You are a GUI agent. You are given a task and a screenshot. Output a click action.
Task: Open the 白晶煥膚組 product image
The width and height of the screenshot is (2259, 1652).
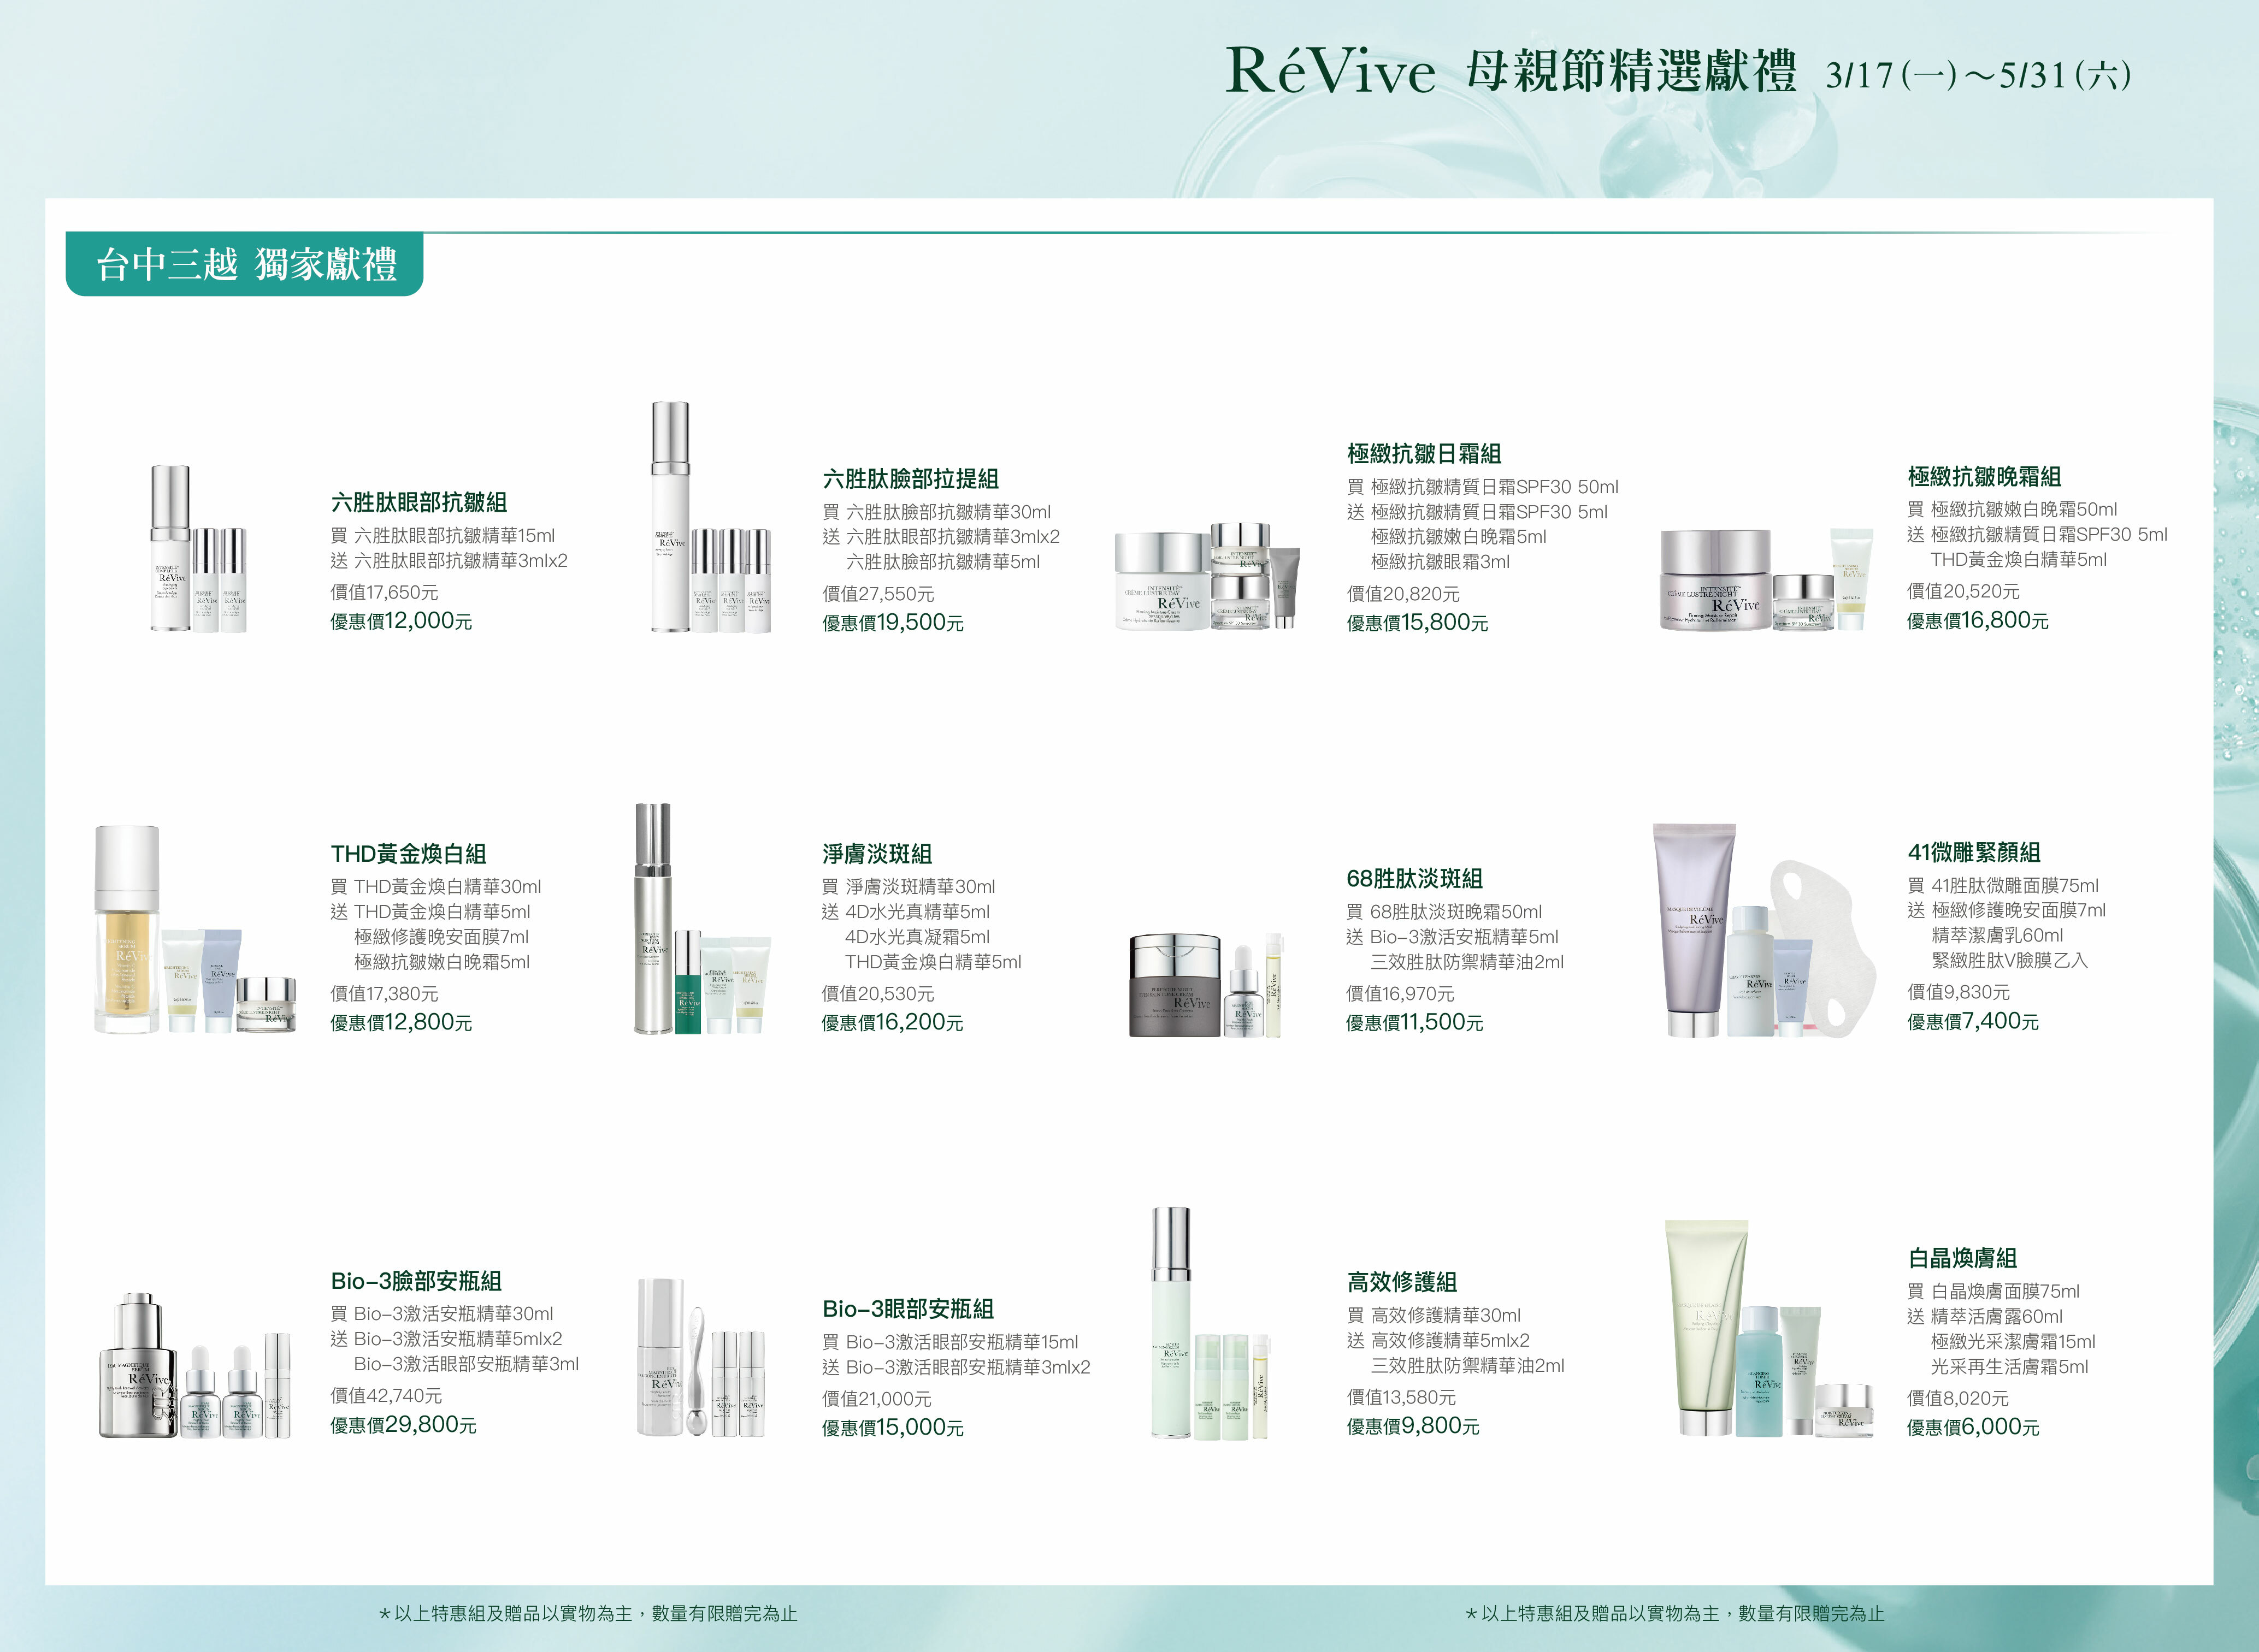[x=1769, y=1328]
